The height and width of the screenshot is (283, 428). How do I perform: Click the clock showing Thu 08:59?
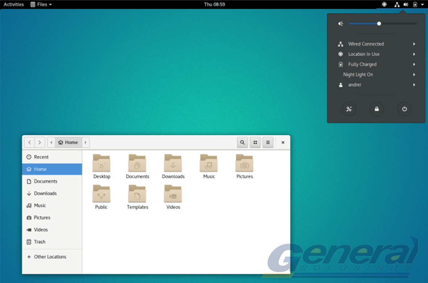215,4
